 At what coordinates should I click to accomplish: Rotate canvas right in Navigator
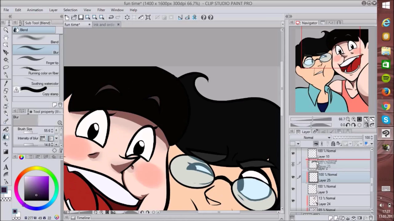[353, 125]
